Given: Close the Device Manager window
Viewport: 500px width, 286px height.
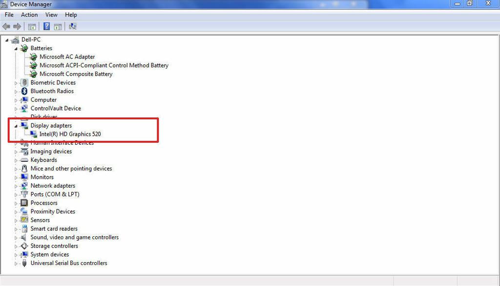Looking at the screenshot, I should point(488,3).
